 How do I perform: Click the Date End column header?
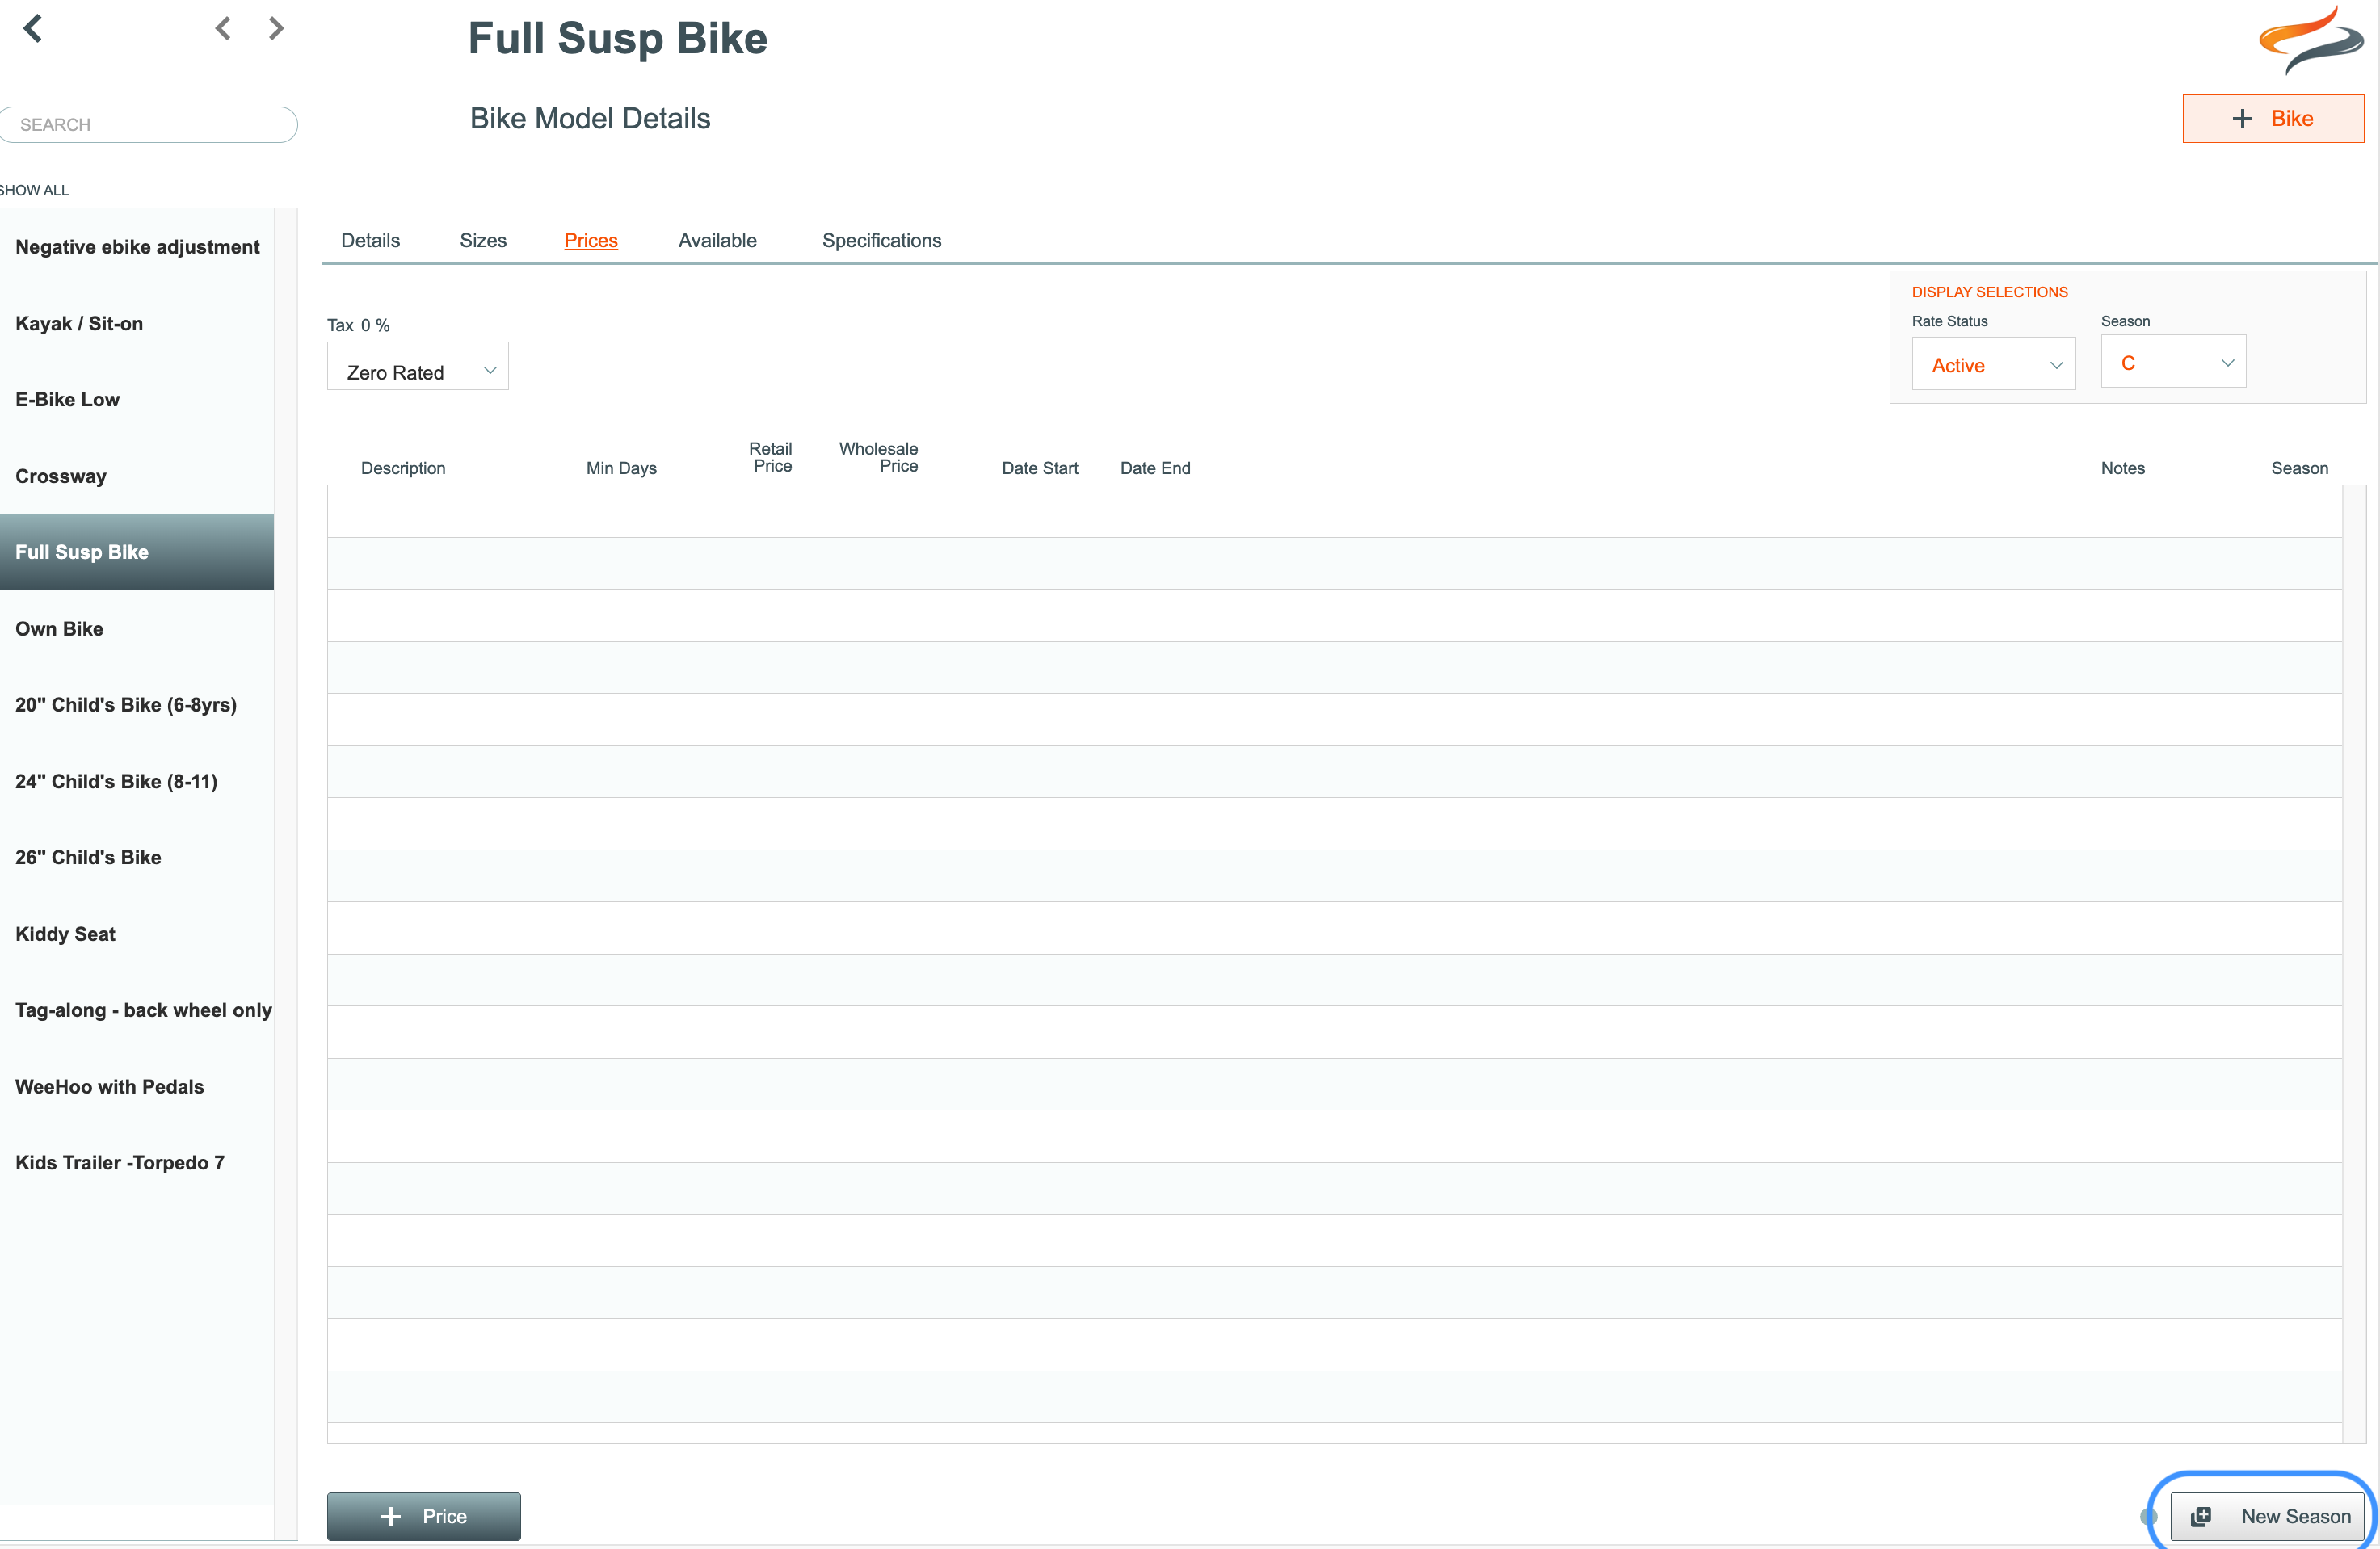click(1155, 468)
